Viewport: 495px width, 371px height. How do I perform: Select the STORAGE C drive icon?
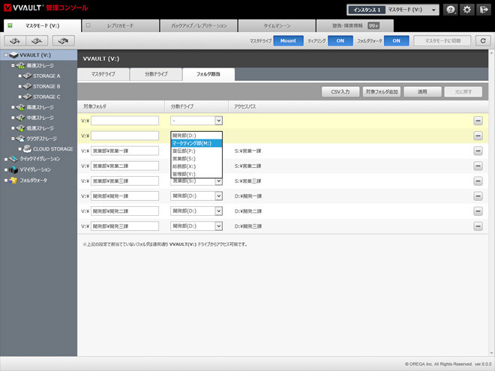tap(27, 97)
